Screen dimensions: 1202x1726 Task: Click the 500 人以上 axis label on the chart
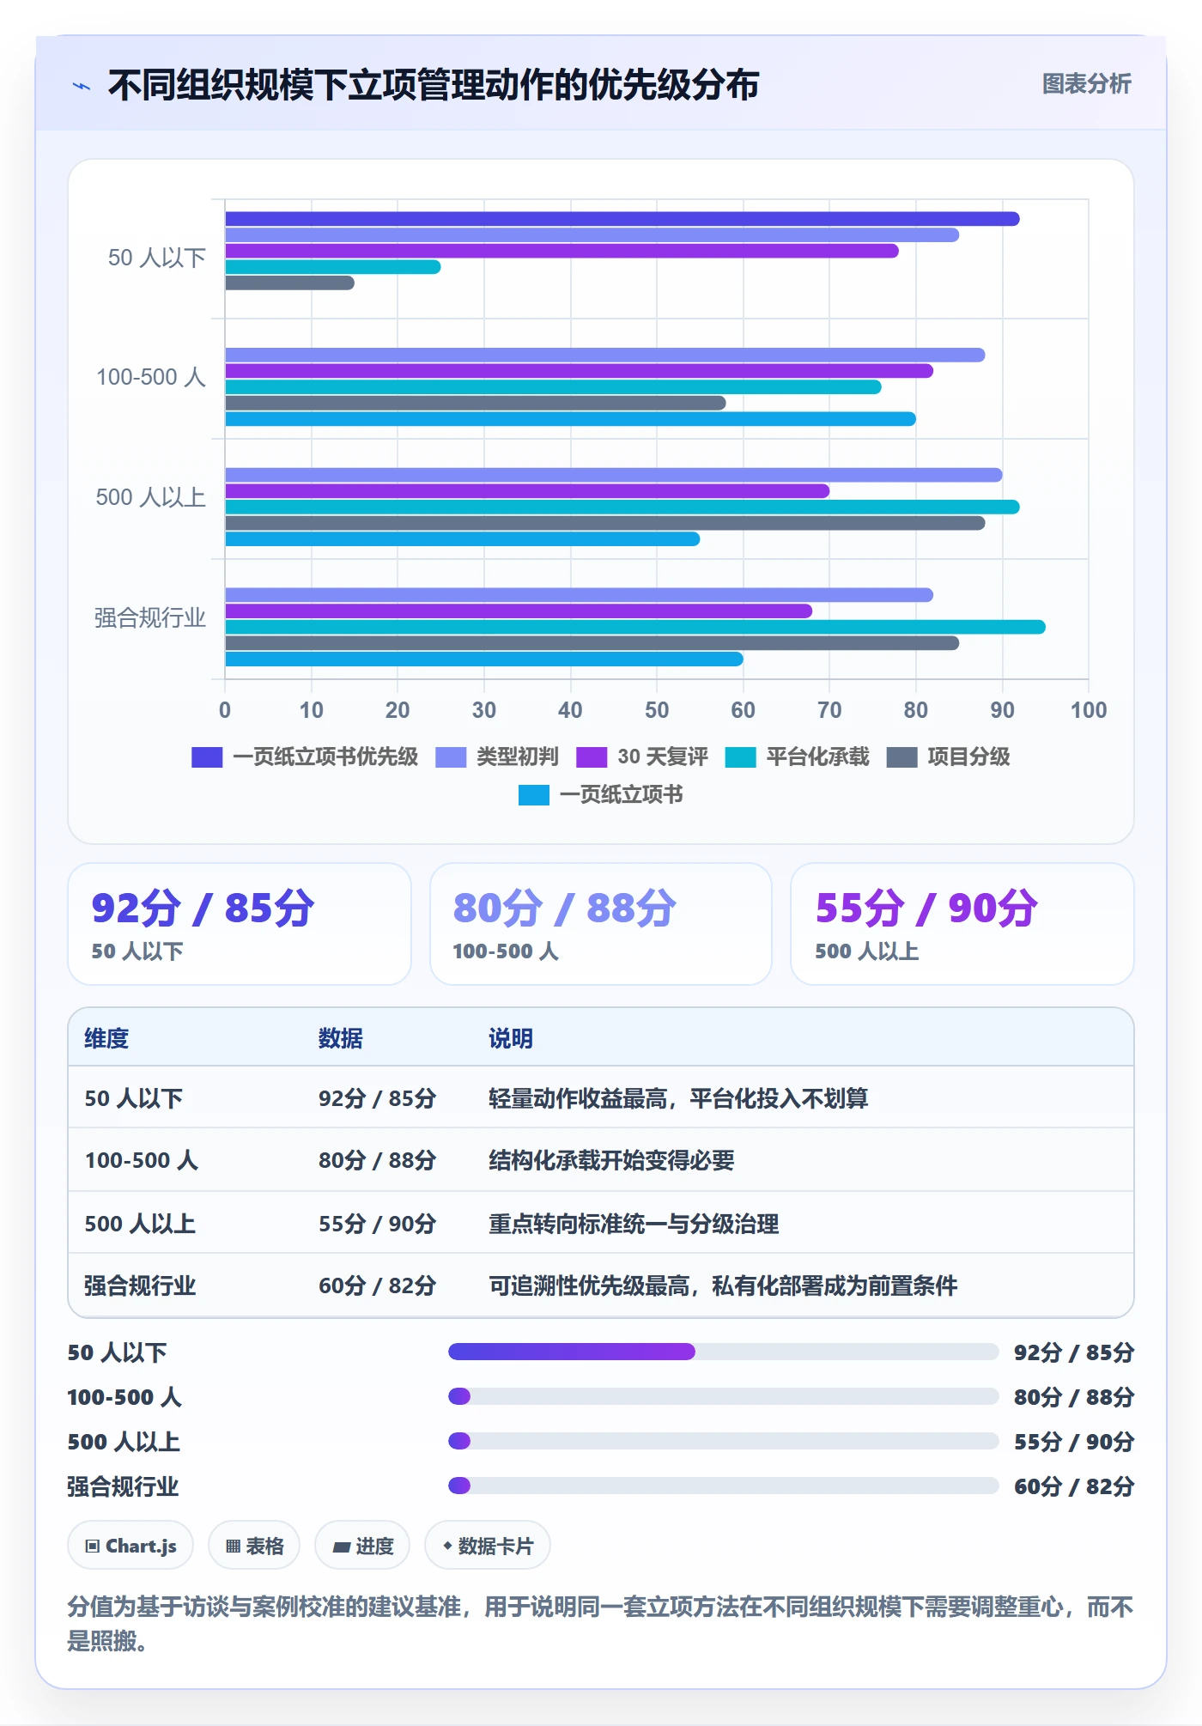[150, 497]
